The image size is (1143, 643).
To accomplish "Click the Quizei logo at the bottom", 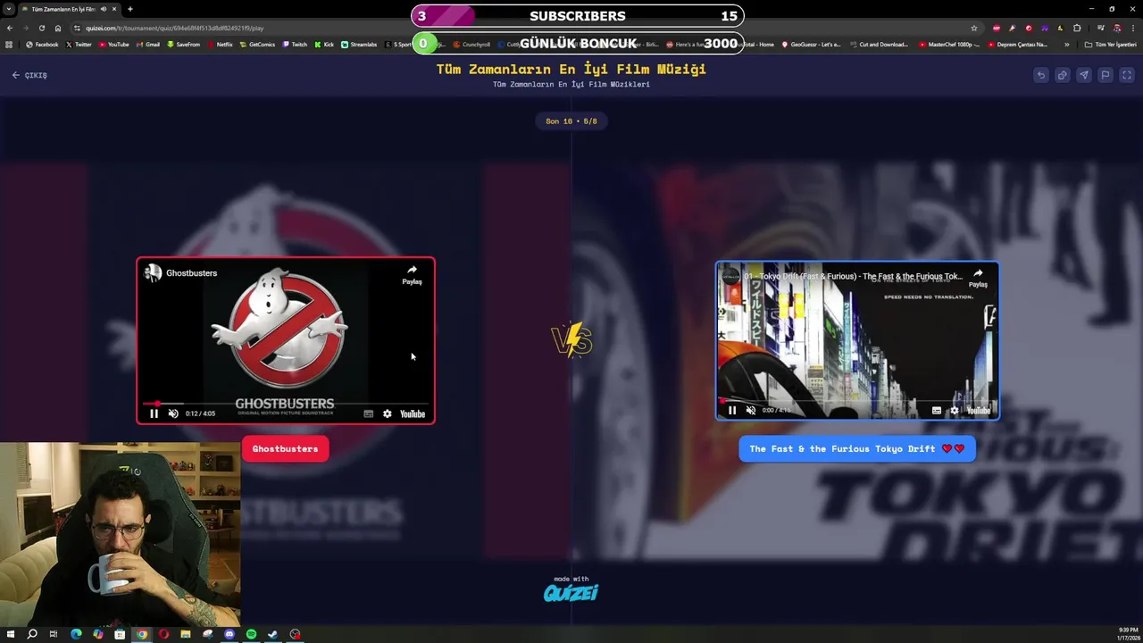I will point(571,591).
